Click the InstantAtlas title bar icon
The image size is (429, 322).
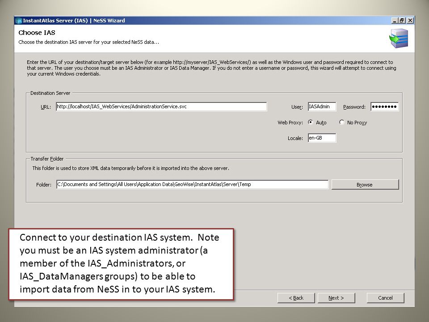19,21
